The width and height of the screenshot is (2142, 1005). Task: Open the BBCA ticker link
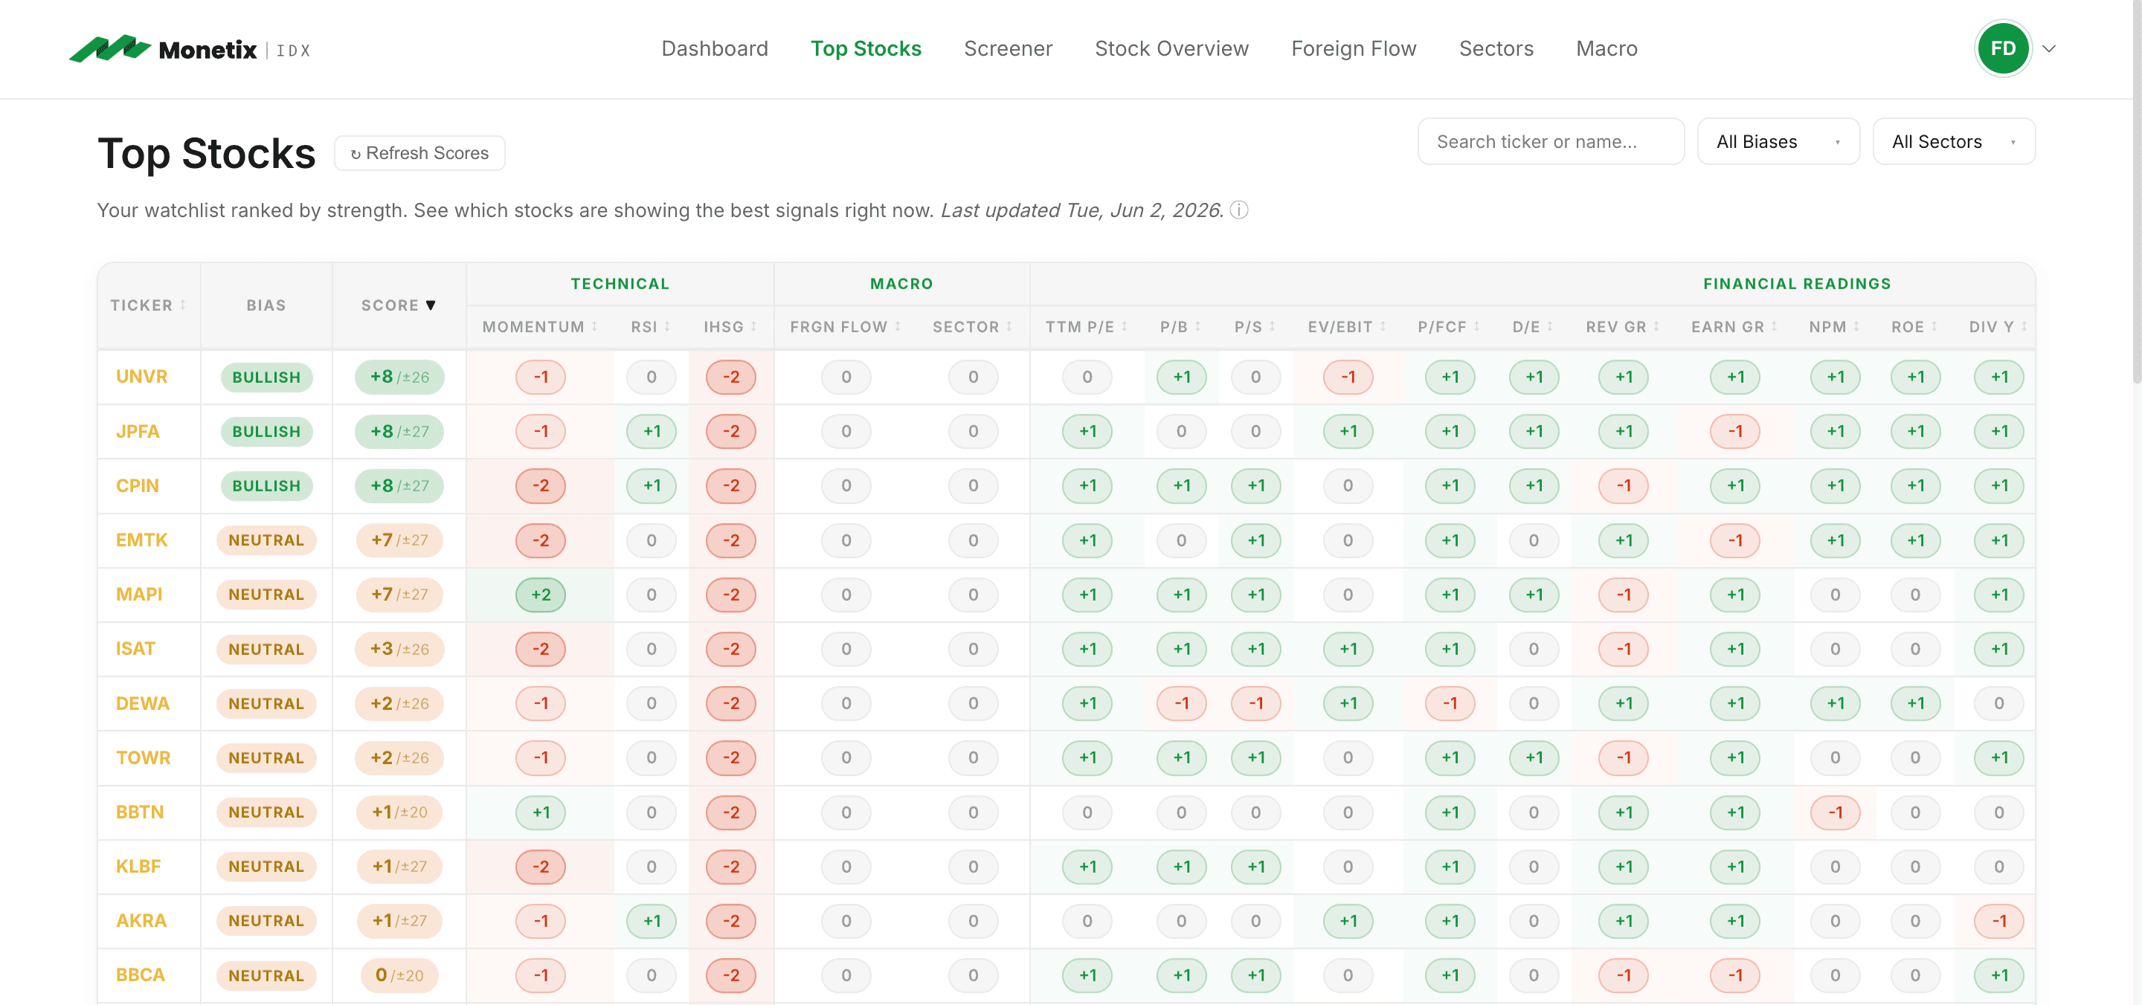[141, 975]
